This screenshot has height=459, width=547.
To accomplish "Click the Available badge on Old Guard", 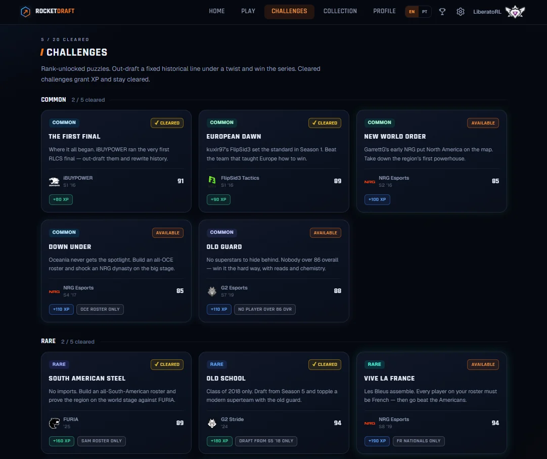I will [326, 233].
